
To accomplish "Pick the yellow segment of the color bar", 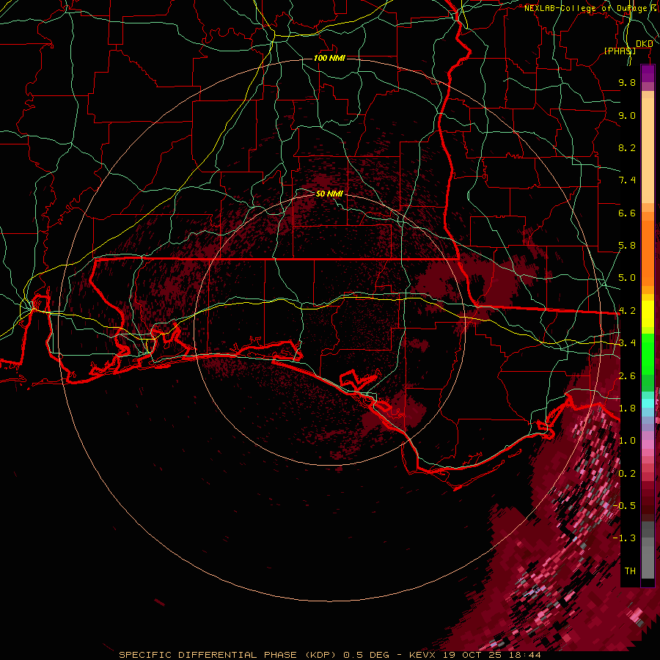I will 648,314.
